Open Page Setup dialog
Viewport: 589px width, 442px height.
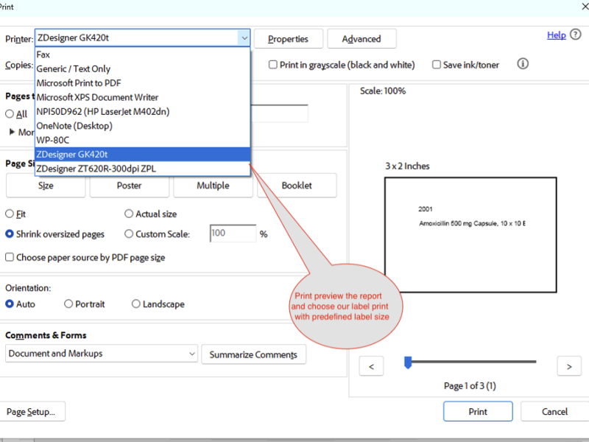[31, 412]
